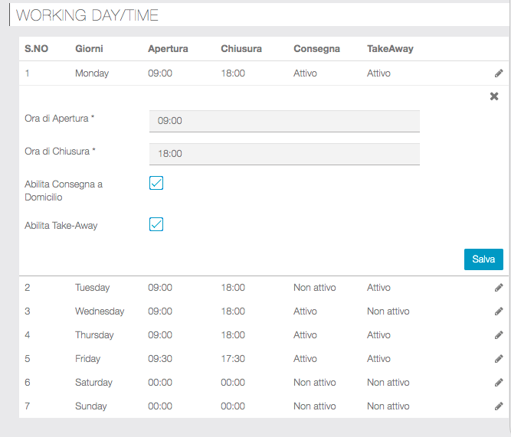Click the pencil icon for Thursday
Image resolution: width=511 pixels, height=437 pixels.
tap(499, 335)
